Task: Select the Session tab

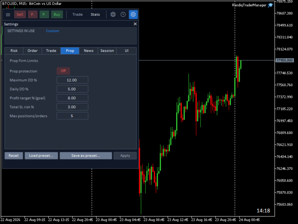Action: [107, 51]
